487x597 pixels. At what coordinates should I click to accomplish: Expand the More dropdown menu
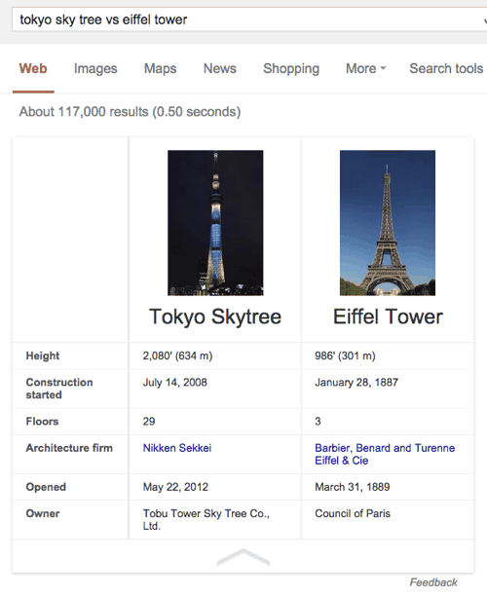coord(365,68)
